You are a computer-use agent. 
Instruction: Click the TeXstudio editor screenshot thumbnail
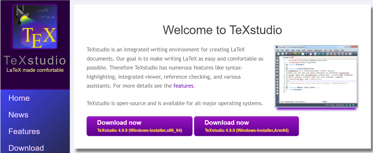(316, 76)
